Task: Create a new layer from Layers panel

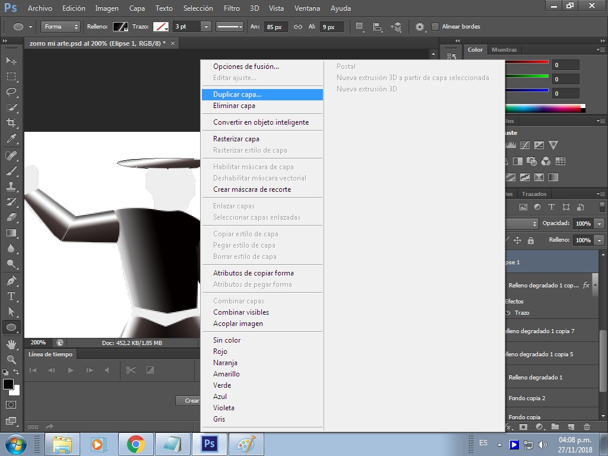Action: [571, 426]
